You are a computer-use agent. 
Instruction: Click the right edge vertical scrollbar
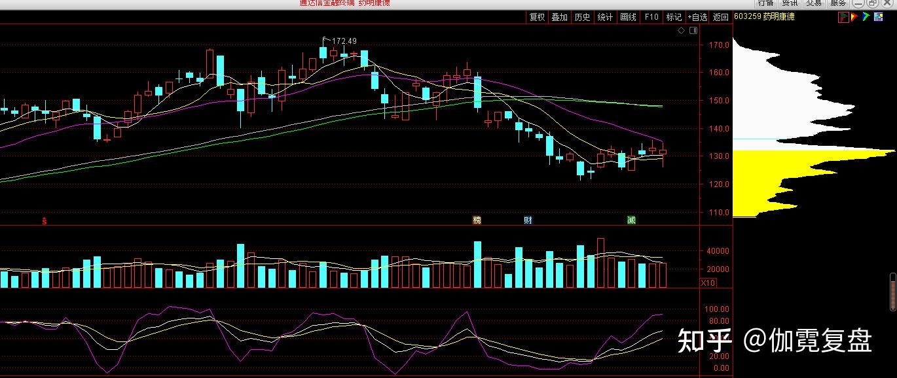pos(892,292)
